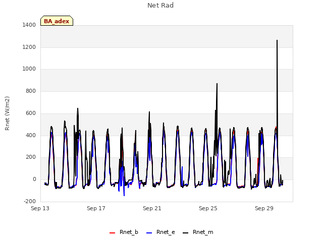Click the black Rnet_m legend line swatch
323x242 pixels.
click(186, 233)
